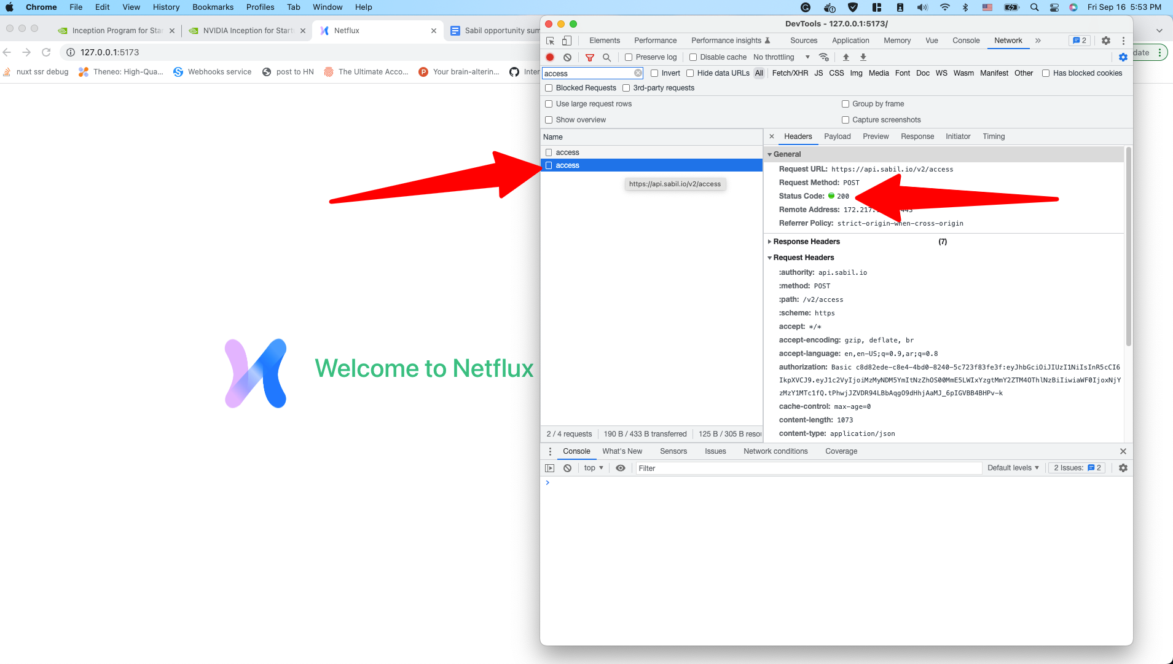Open console settings gear
Viewport: 1173px width, 664px height.
tap(1123, 468)
